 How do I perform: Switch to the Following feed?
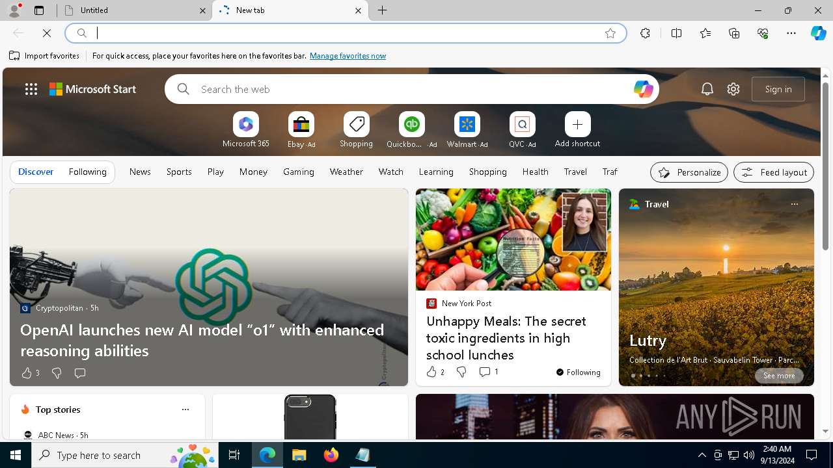(87, 172)
